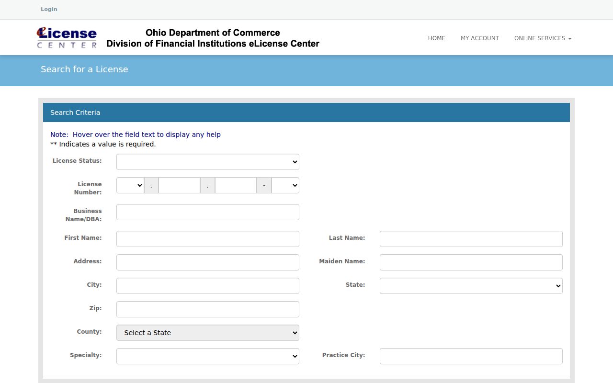Click the Zip input field
The height and width of the screenshot is (383, 613).
(x=208, y=309)
